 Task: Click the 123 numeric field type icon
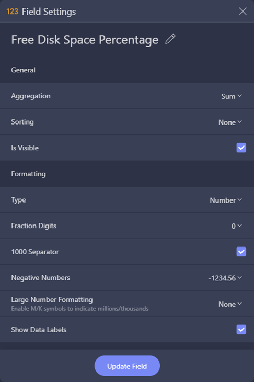(x=12, y=12)
